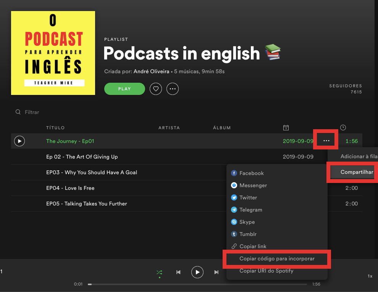Skip to previous track
378x292 pixels.
(x=178, y=272)
